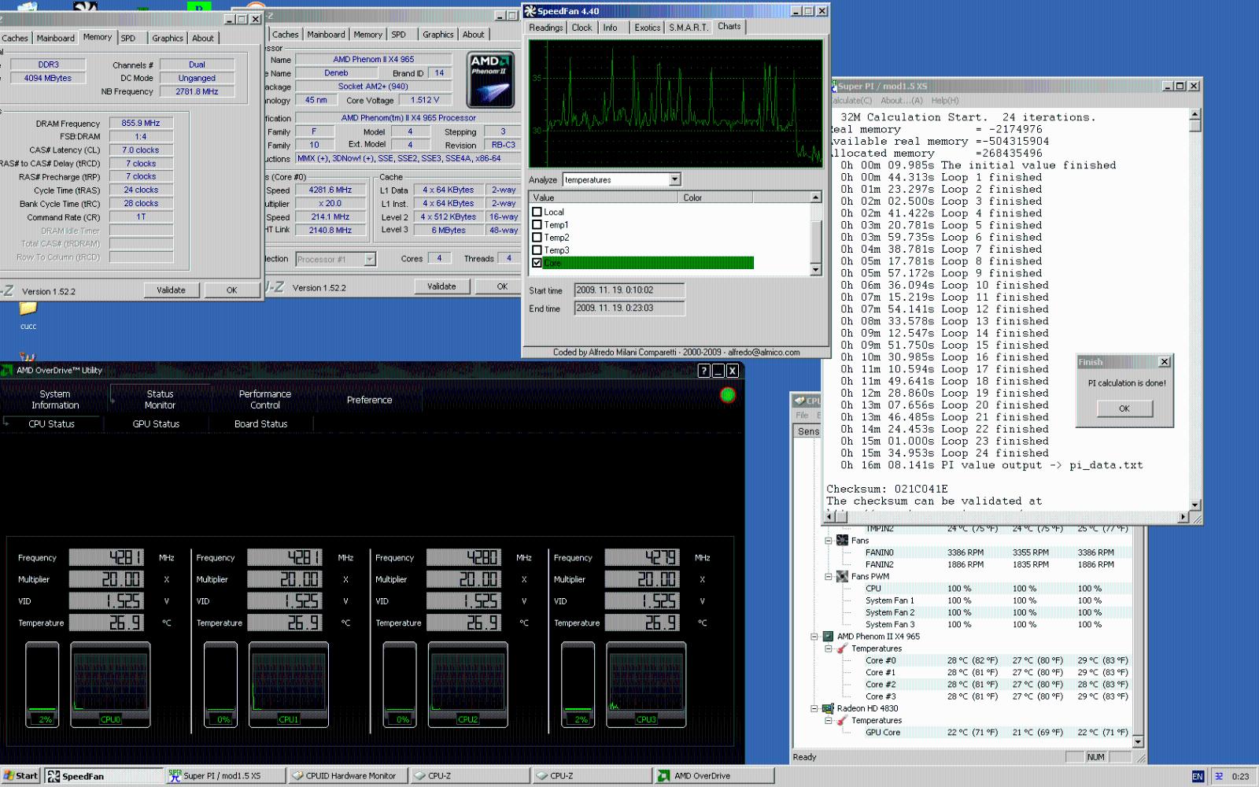Click the CPU2 usage graph in OverDrive

pyautogui.click(x=468, y=684)
